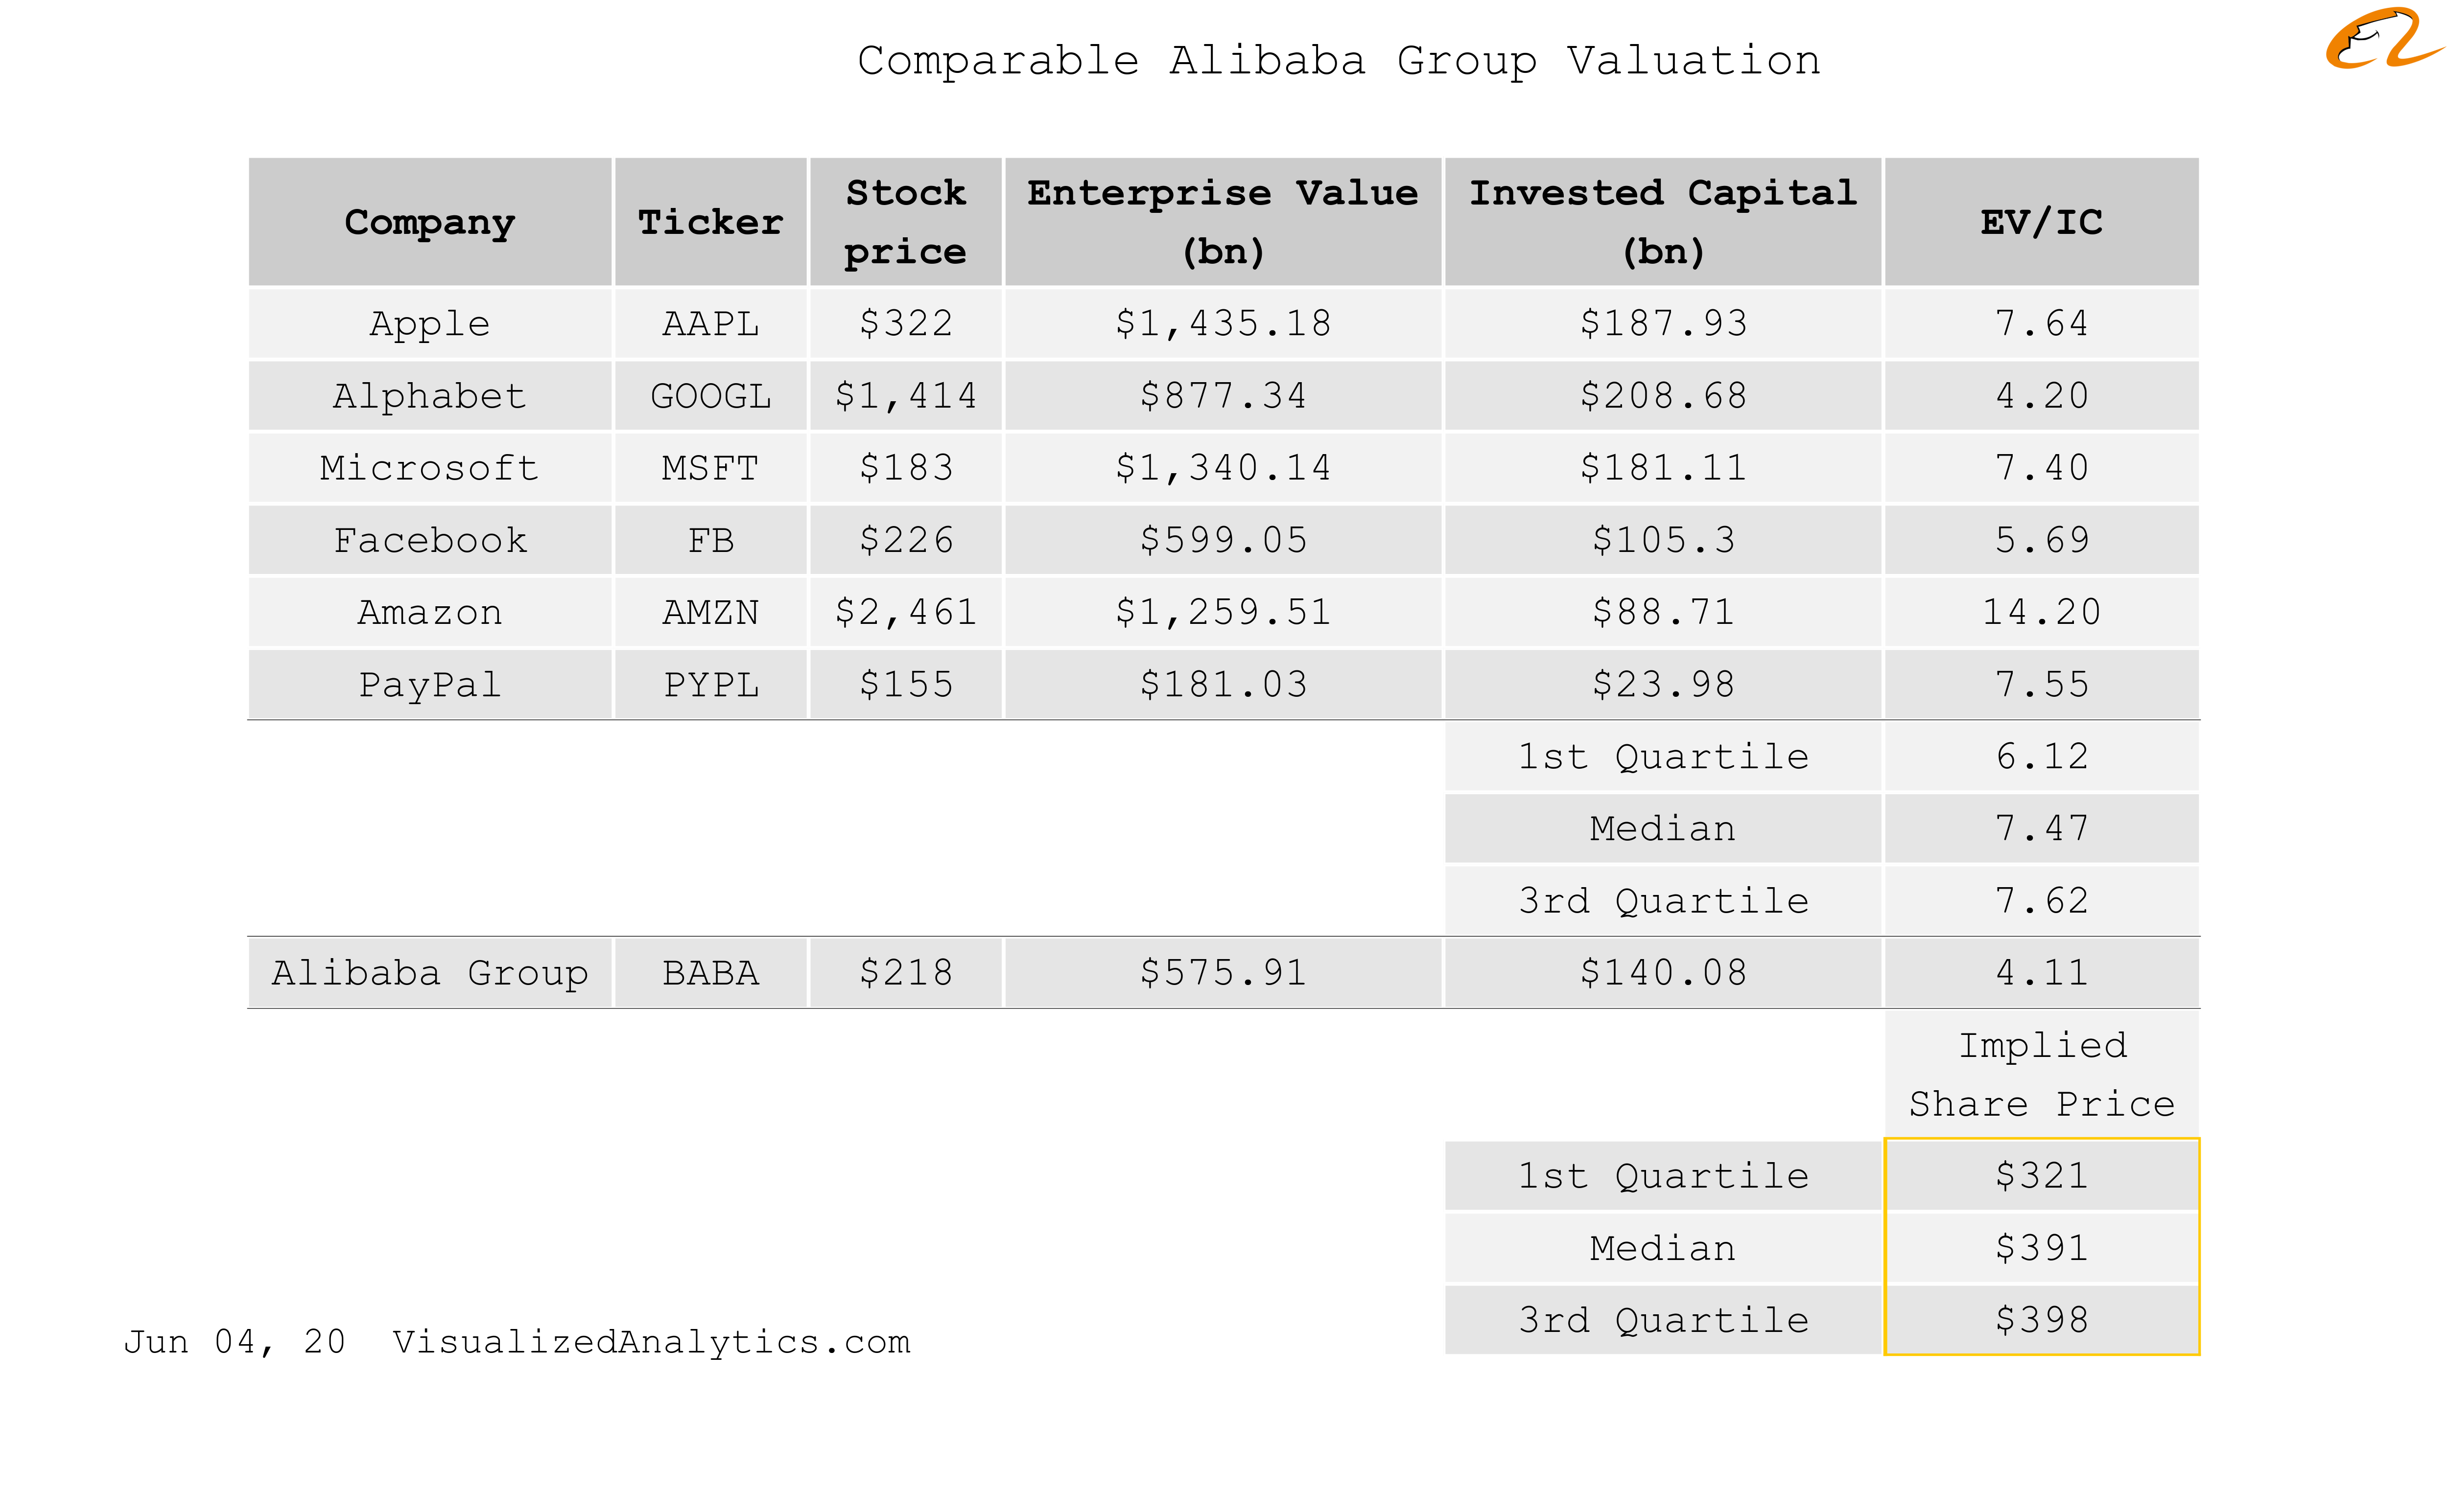
Task: Click the Company column header
Action: coord(430,222)
